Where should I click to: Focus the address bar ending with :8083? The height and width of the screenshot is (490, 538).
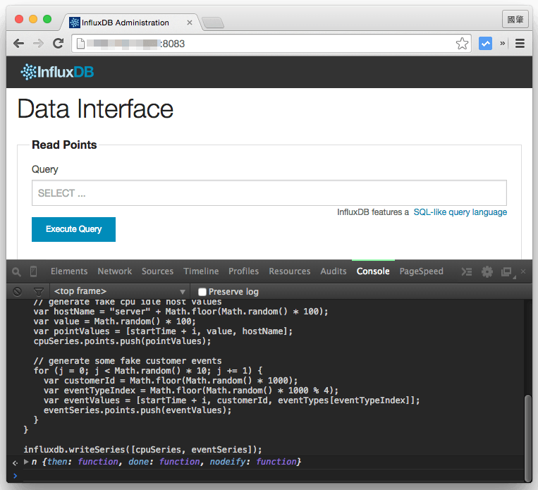coord(271,44)
